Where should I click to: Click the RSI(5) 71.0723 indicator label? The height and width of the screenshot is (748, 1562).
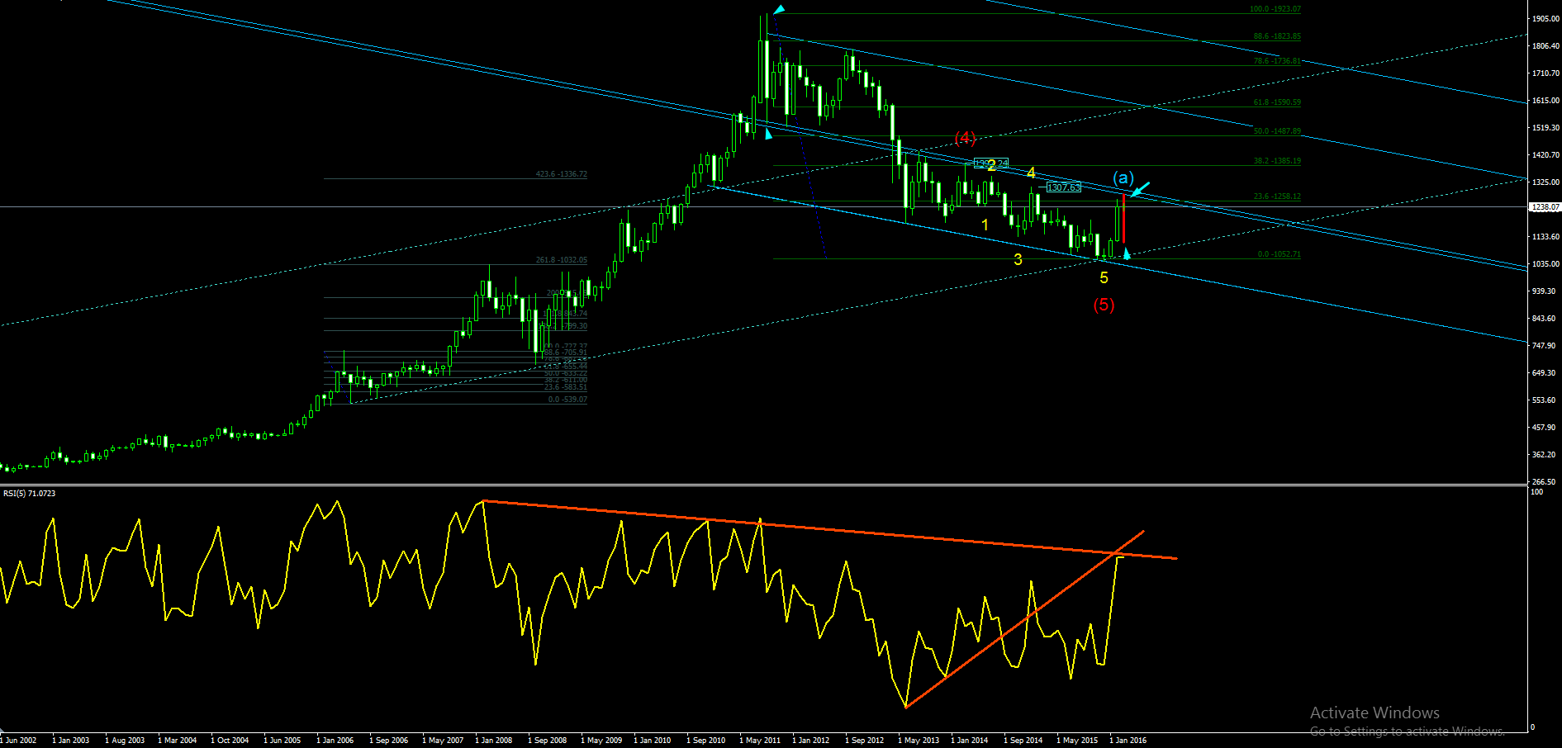[x=30, y=493]
